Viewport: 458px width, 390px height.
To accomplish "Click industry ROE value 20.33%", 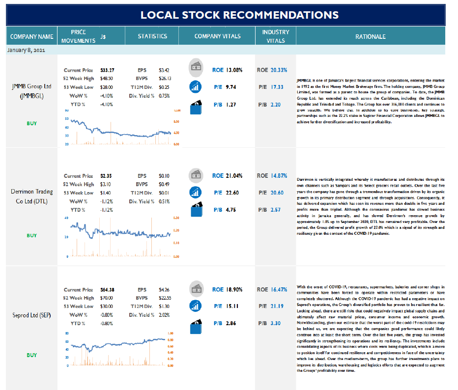I will 279,70.
